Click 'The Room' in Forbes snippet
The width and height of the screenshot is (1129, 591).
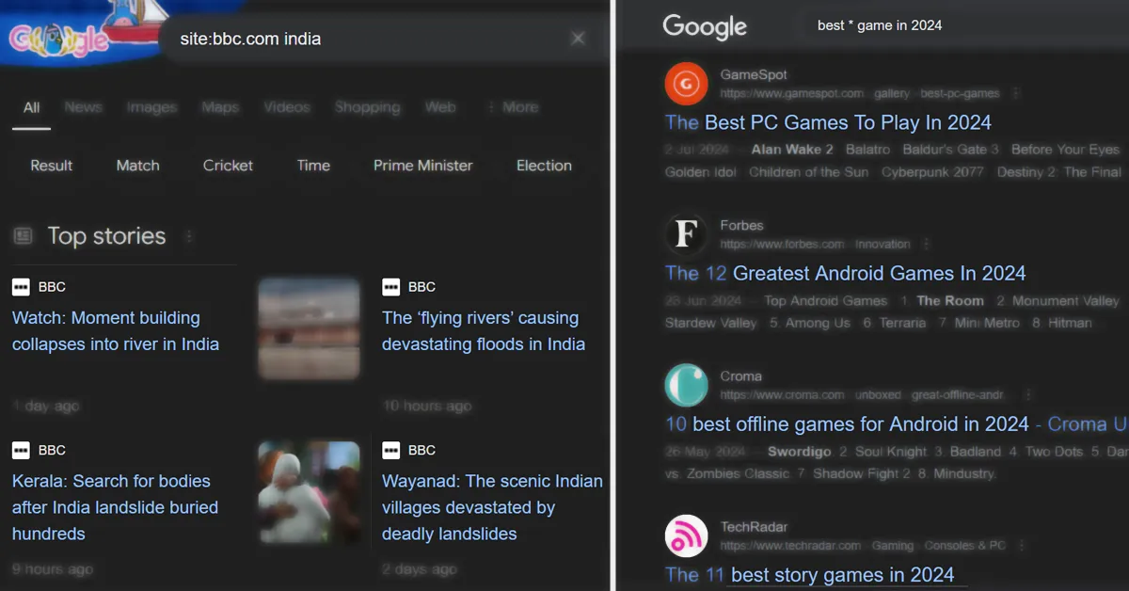click(x=950, y=301)
